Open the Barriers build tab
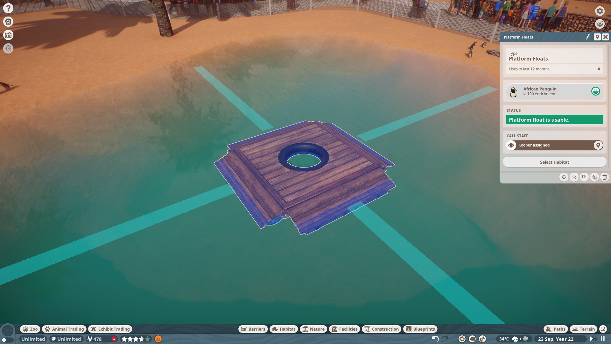Viewport: 611px width, 344px height. pyautogui.click(x=253, y=329)
